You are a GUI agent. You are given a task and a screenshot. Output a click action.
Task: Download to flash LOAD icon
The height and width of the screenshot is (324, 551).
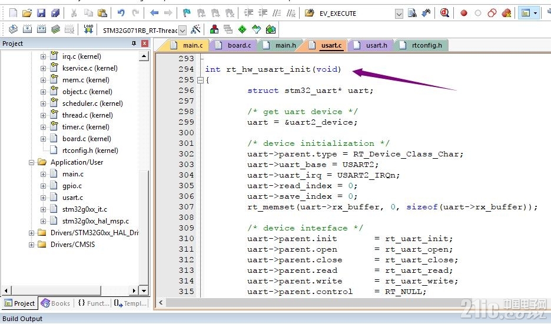(x=88, y=29)
